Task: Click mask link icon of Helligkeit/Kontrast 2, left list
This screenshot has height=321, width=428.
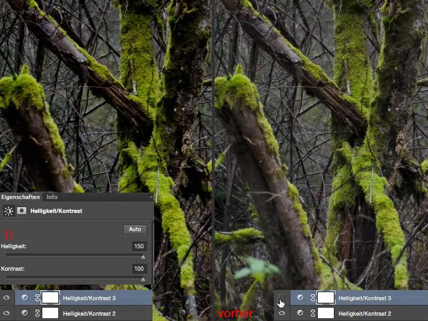Action: point(37,313)
